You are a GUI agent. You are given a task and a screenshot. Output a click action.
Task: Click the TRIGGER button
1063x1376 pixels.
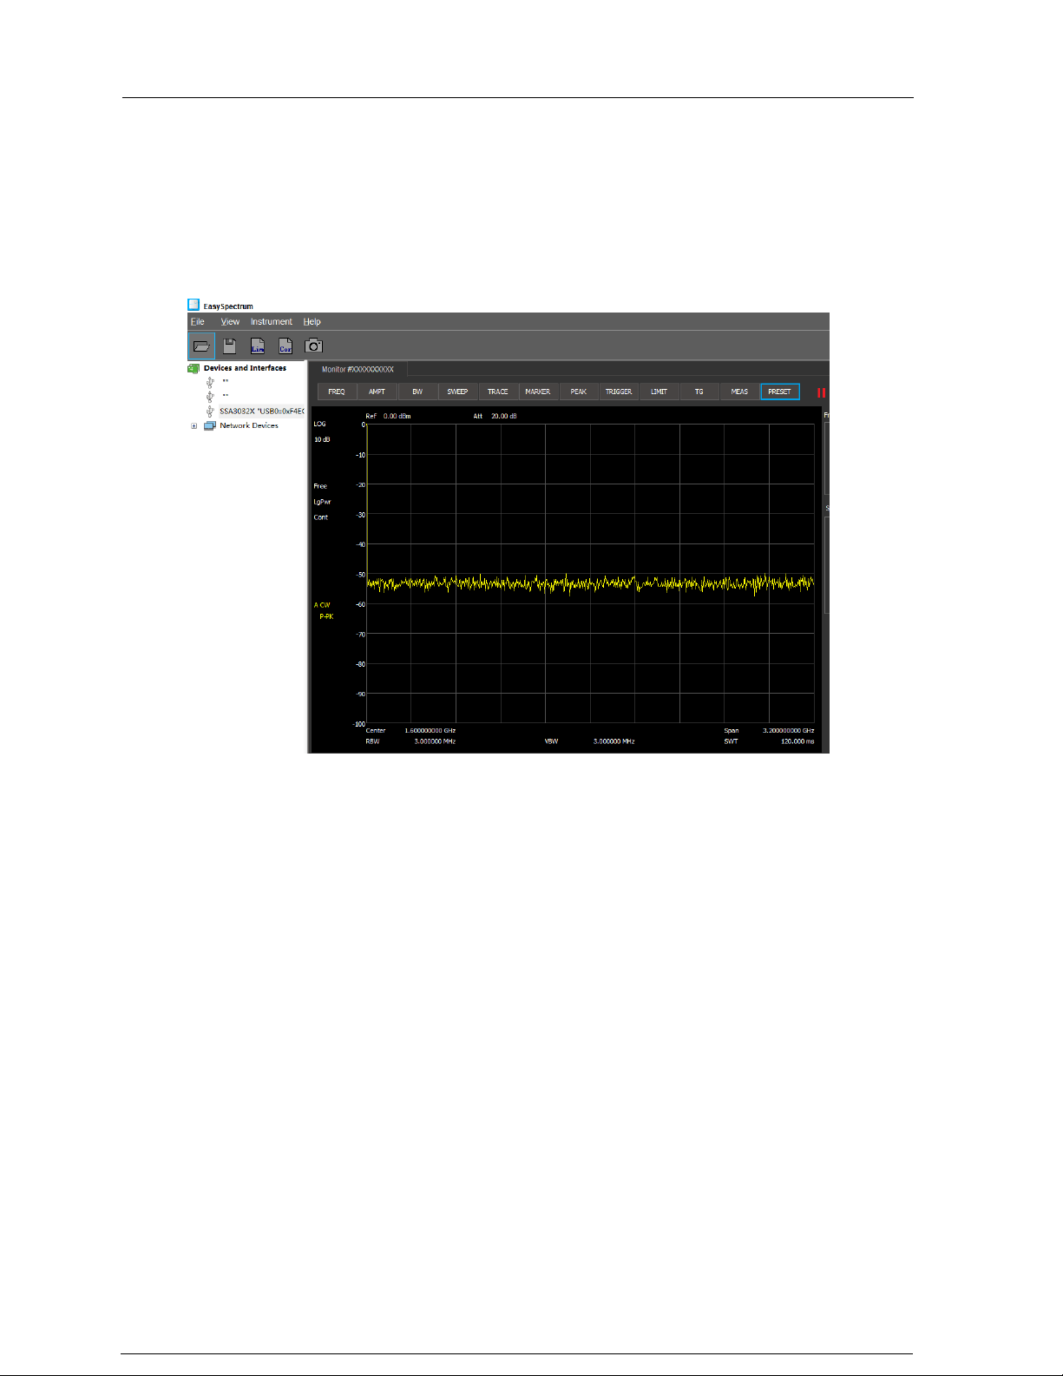pyautogui.click(x=619, y=392)
